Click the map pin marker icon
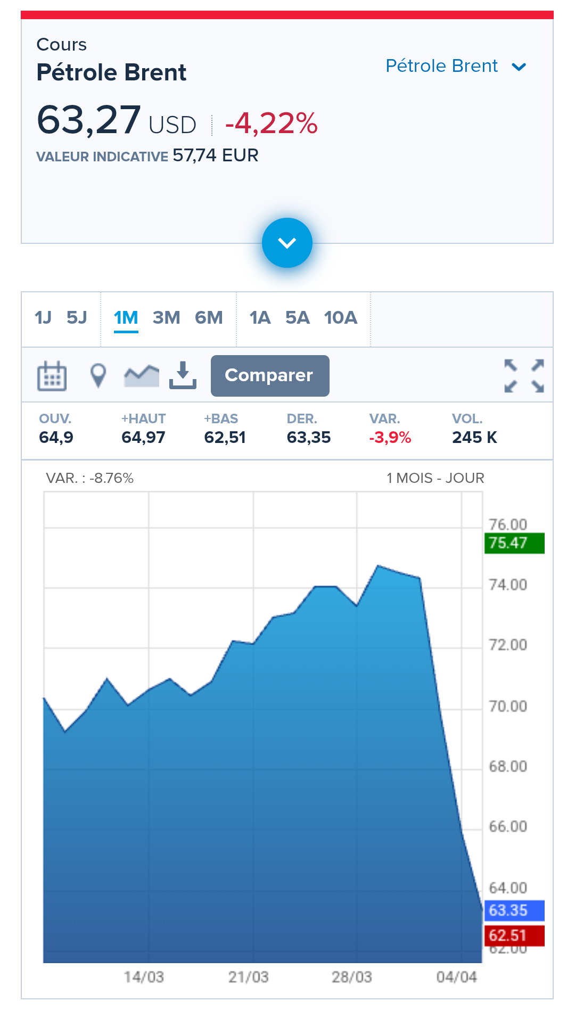The width and height of the screenshot is (575, 1010). (x=98, y=376)
